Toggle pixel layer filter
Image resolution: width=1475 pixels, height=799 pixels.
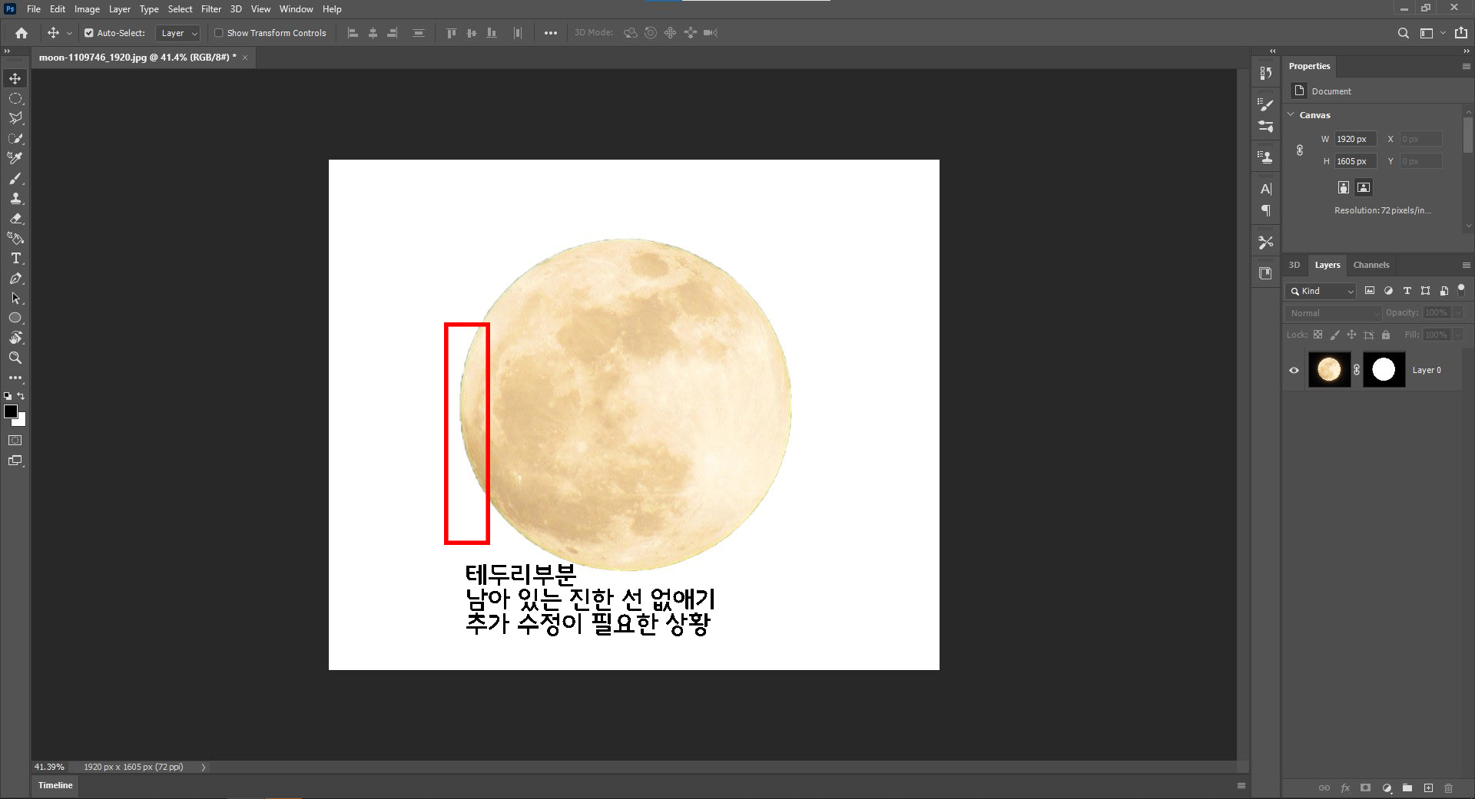1370,291
